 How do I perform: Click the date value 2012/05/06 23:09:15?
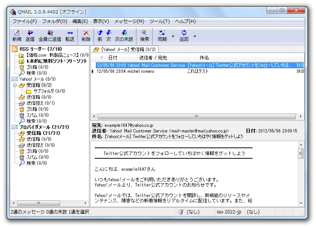pyautogui.click(x=278, y=131)
